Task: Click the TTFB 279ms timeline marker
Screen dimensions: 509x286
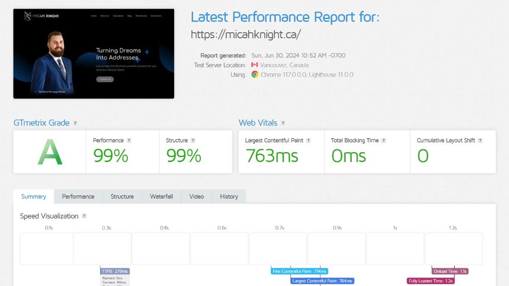Action: point(115,271)
